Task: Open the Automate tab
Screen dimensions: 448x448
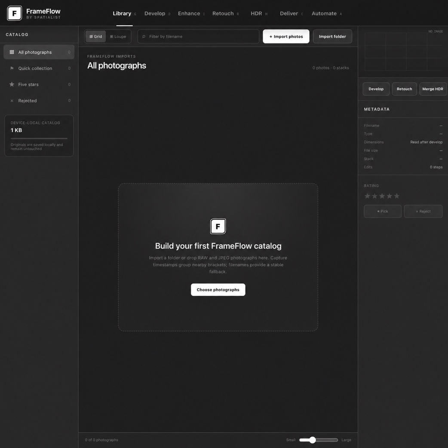Action: [327, 13]
